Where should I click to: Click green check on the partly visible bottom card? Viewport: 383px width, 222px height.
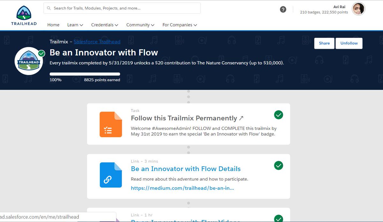click(279, 218)
